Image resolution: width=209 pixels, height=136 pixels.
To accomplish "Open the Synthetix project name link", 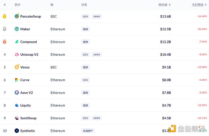I will 28,131.
